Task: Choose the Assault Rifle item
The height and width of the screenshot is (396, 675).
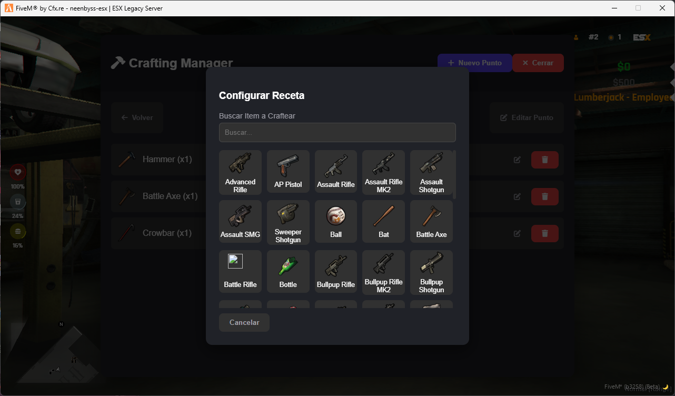Action: pyautogui.click(x=336, y=172)
